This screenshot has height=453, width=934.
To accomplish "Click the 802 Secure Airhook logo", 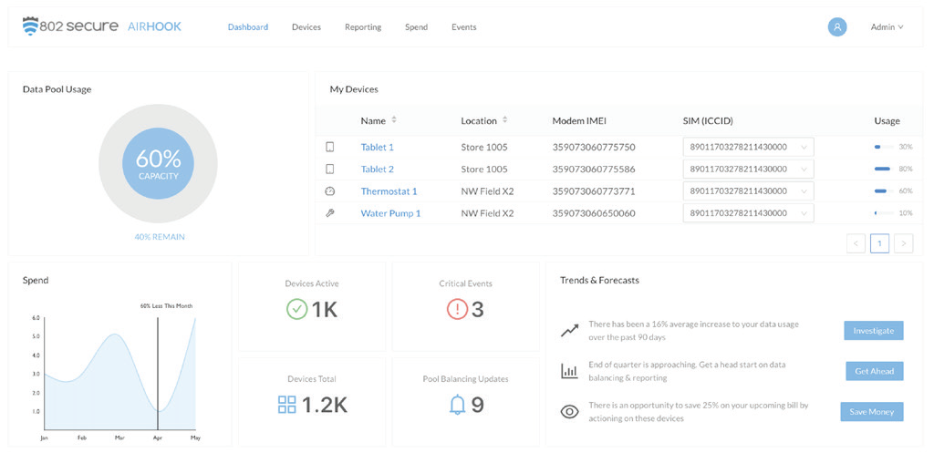I will coord(102,26).
